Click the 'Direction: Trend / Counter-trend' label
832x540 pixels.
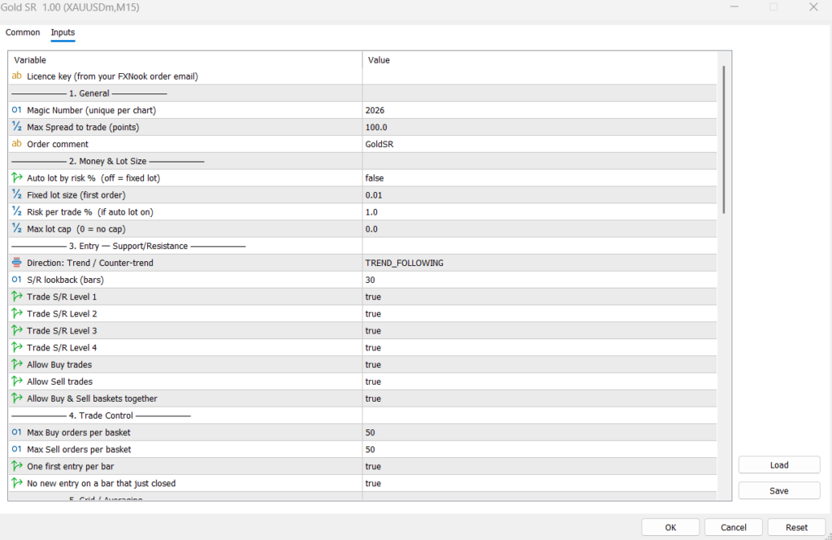click(90, 263)
